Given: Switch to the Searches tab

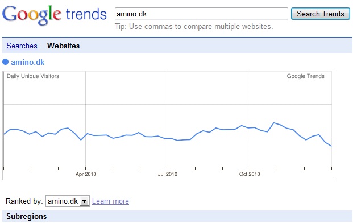Looking at the screenshot, I should click(22, 46).
